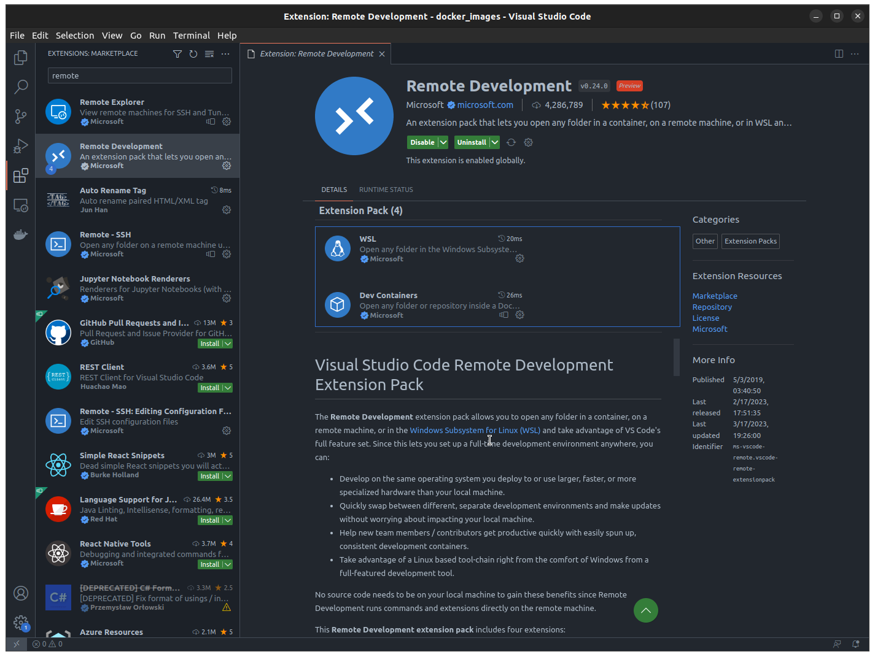Install the REST Client extension
This screenshot has width=875, height=657.
[209, 387]
